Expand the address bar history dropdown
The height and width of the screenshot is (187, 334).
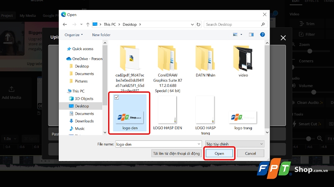click(x=192, y=25)
